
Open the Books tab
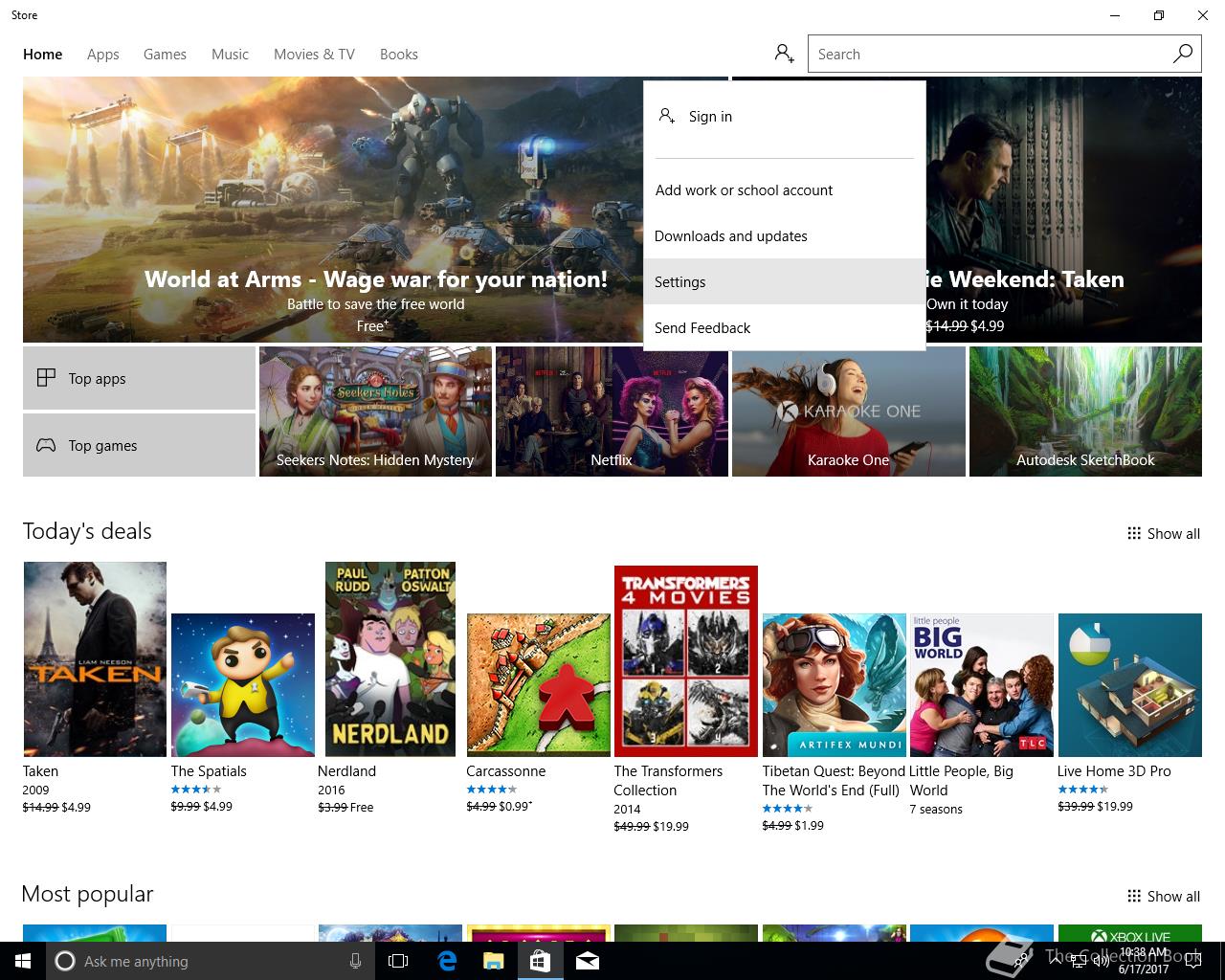(x=399, y=55)
